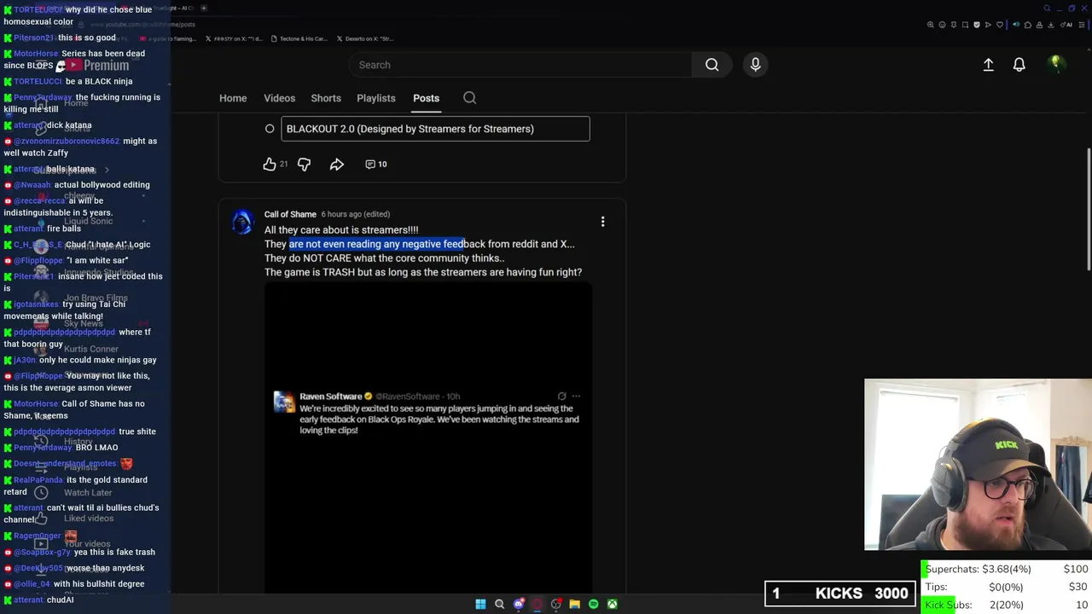Viewport: 1092px width, 614px height.
Task: Select the Posts tab
Action: [x=427, y=98]
